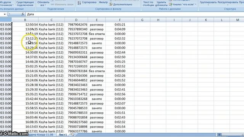This screenshot has width=244, height=137.
Task: Open Дополнительно advanced filter
Action: tap(121, 5)
